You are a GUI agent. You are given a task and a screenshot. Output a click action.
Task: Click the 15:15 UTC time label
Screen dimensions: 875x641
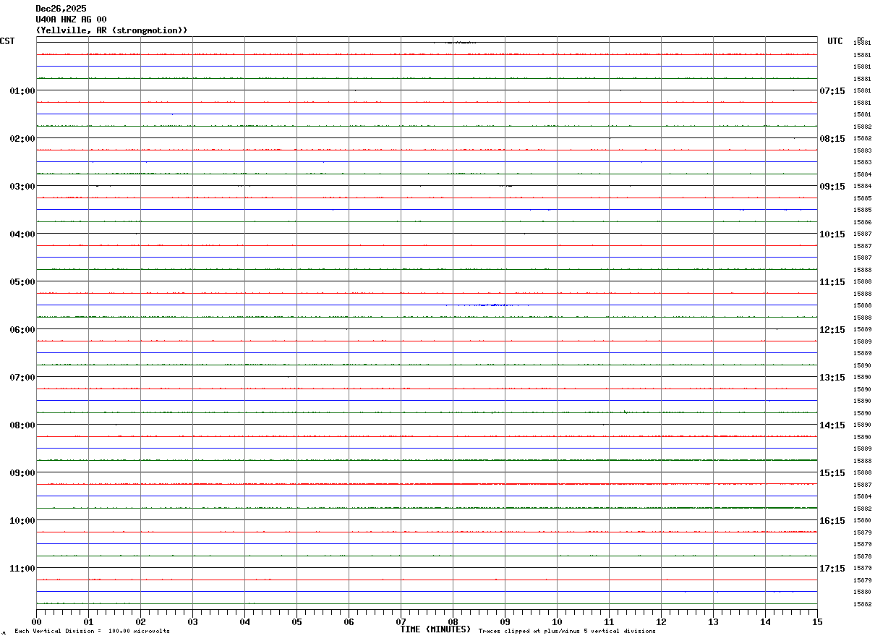point(832,473)
